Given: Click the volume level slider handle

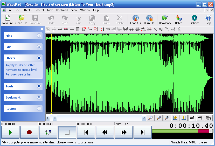Looking at the screenshot, I should click(211, 131).
